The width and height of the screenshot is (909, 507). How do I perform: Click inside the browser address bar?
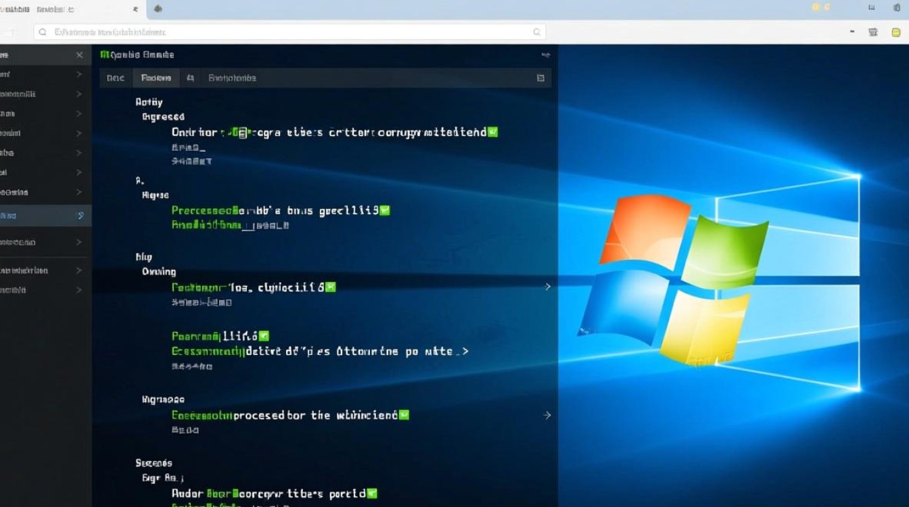coord(271,31)
